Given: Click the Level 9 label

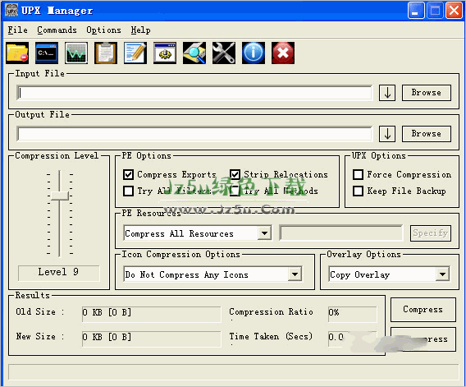Looking at the screenshot, I should pos(58,273).
